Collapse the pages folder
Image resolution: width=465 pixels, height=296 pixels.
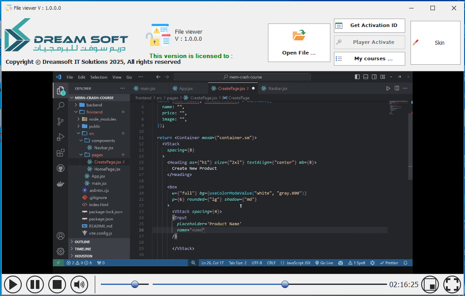(x=99, y=155)
